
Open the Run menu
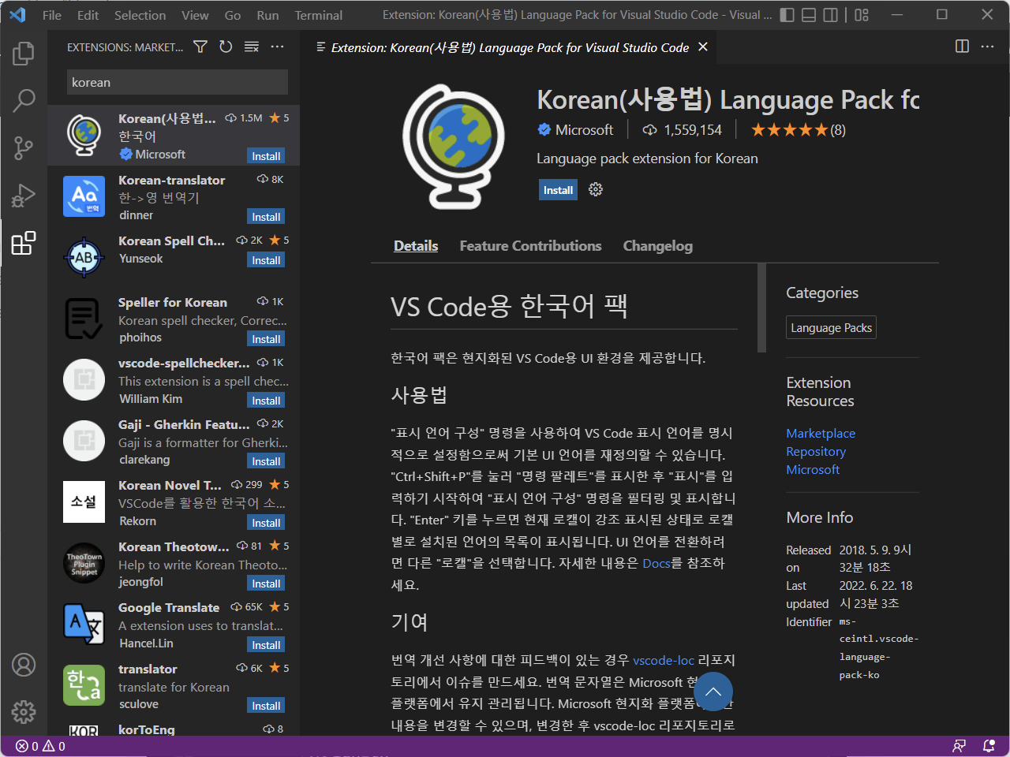[x=267, y=15]
